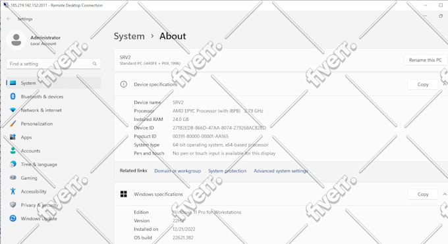Screen dimensions: 448x244
Task: Click the Network & internet wifi icon
Action: [x=13, y=110]
